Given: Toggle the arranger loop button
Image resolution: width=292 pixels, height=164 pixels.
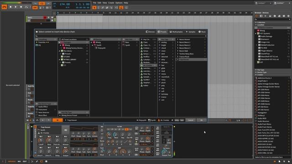Looking at the screenshot, I should click(42, 4).
